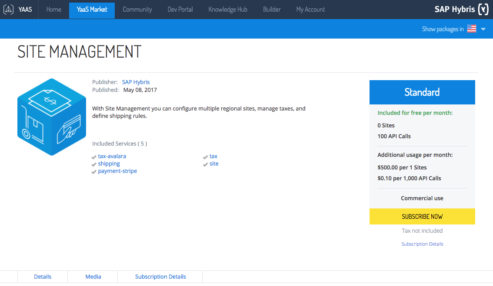Open the SAP Hybris publisher link
Viewport: 493px width, 286px height.
click(x=136, y=82)
